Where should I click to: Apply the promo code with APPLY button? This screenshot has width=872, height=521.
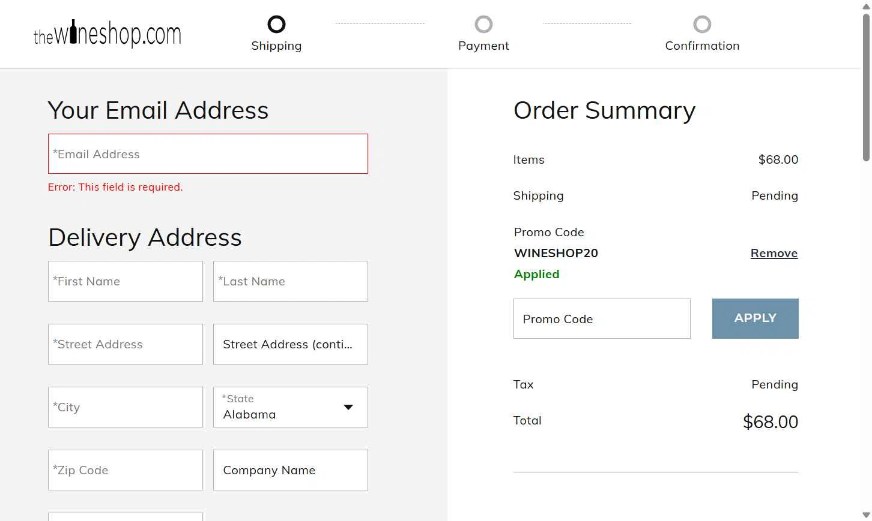pos(755,318)
